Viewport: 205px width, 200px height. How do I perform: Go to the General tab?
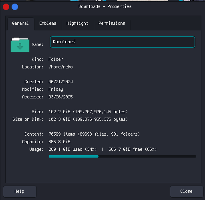pos(20,24)
